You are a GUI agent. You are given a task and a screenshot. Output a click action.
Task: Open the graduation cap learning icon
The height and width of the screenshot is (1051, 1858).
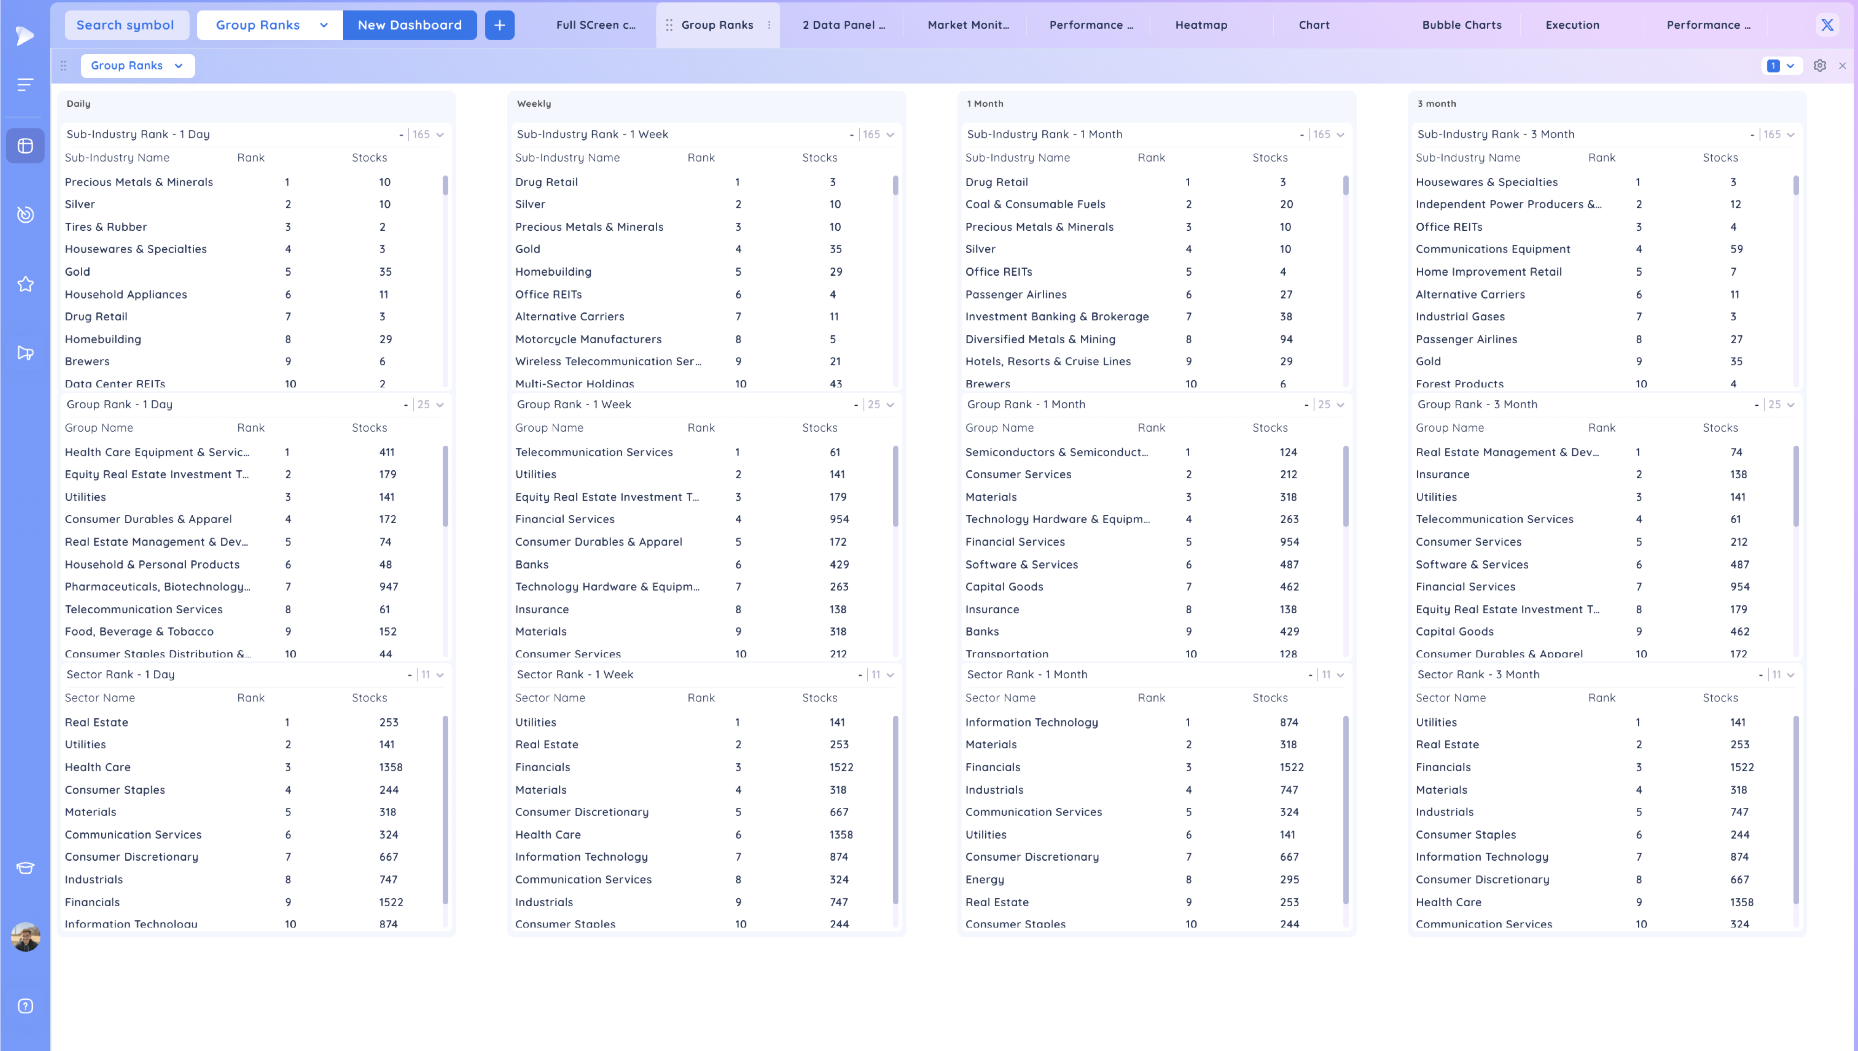(25, 868)
